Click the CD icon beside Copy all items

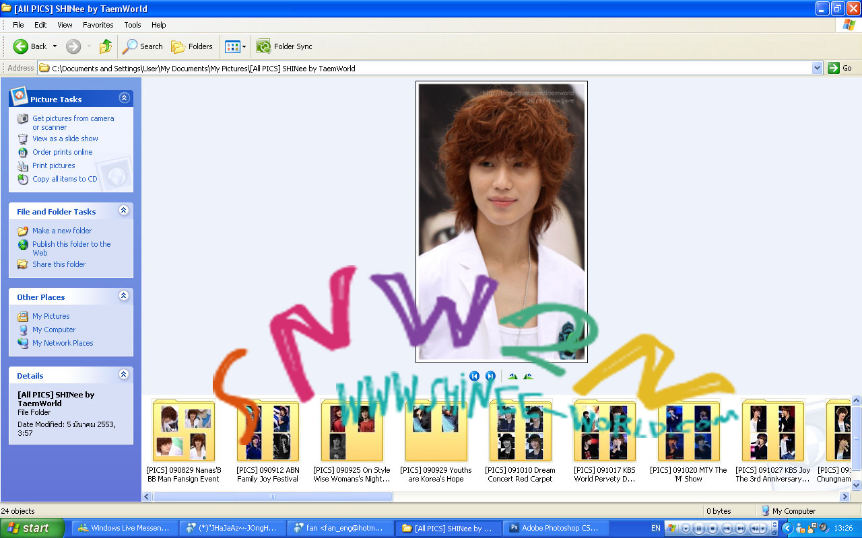[23, 179]
